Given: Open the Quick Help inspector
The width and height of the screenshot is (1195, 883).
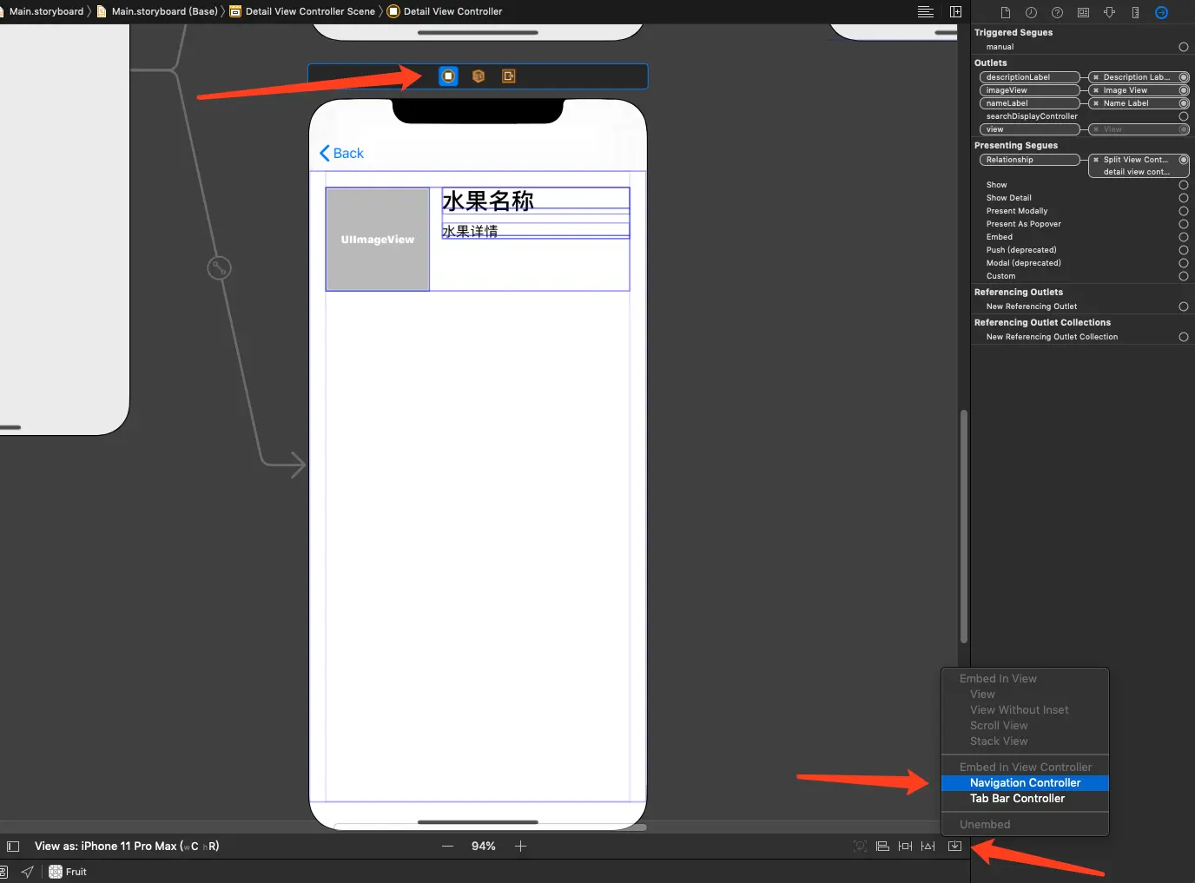Looking at the screenshot, I should (1057, 12).
